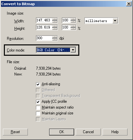Close the Convert to Bitmap dialog

[x=129, y=4]
